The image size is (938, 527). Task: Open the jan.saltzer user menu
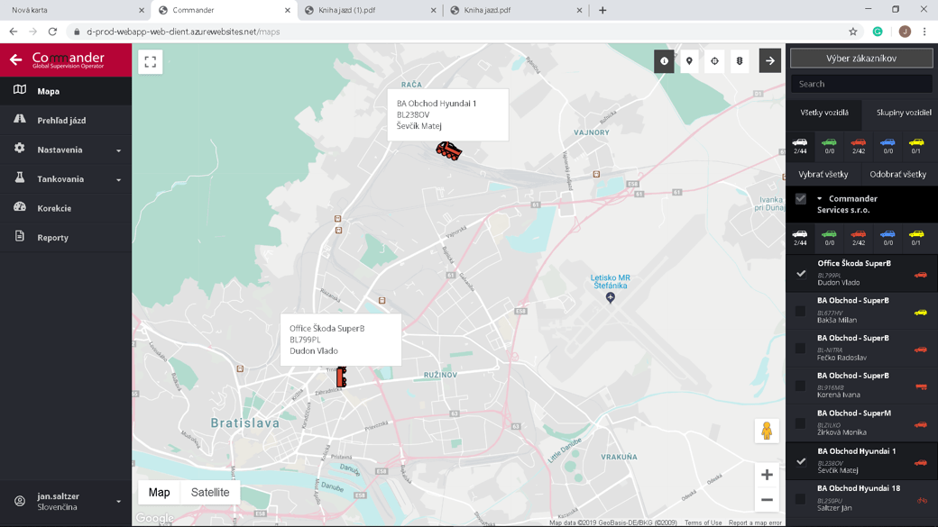(x=66, y=501)
